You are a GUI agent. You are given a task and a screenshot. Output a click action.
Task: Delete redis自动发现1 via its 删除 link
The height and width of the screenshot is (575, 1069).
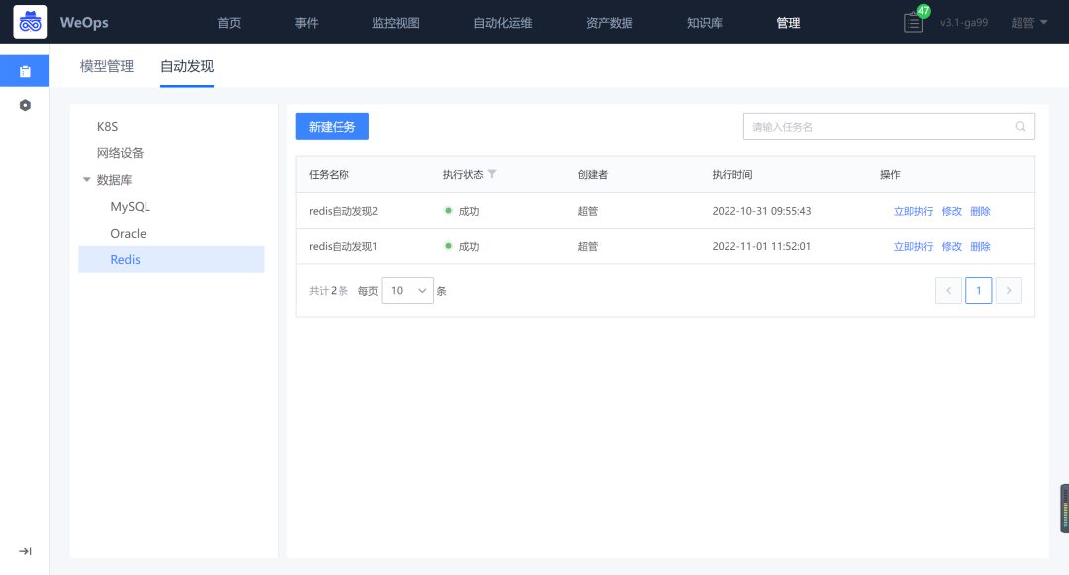(979, 246)
